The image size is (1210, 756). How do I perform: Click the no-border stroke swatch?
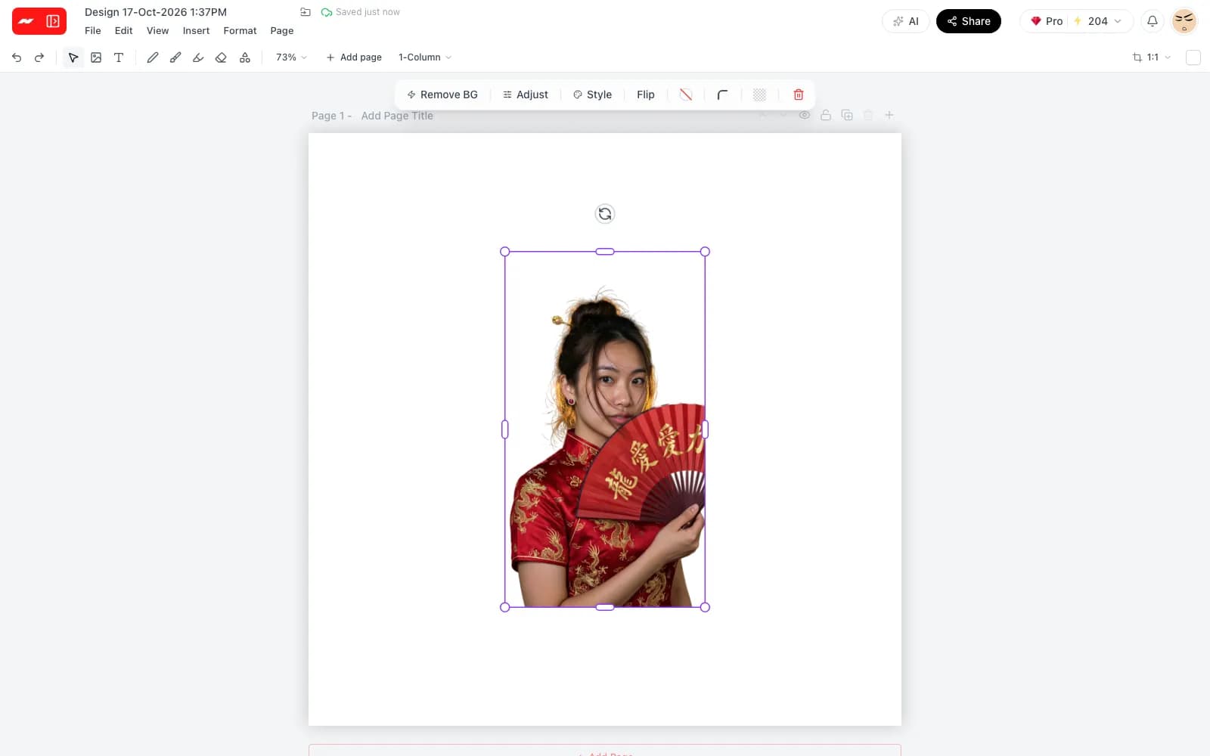(686, 94)
